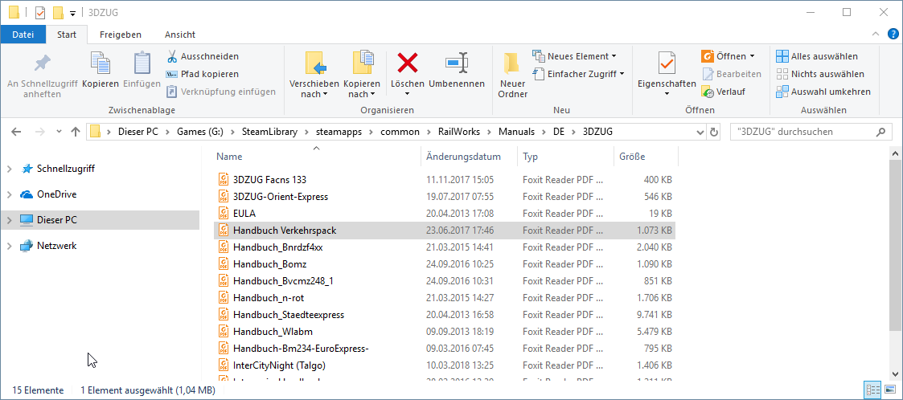Click the red Löschen X icon
The width and height of the screenshot is (903, 400).
(408, 62)
